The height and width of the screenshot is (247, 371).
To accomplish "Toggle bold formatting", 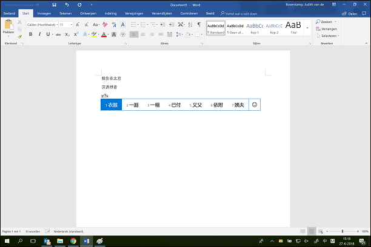I will pos(30,35).
